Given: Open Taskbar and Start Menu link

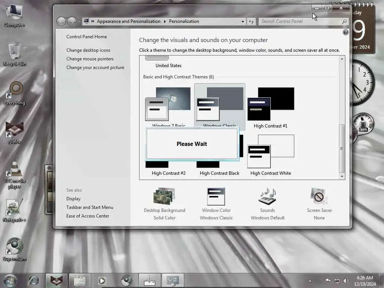Looking at the screenshot, I should (x=90, y=207).
